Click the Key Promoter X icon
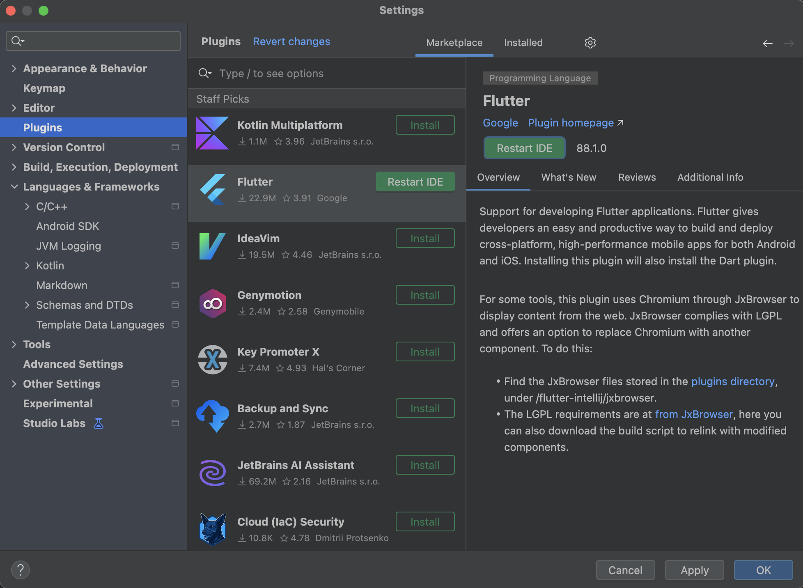The height and width of the screenshot is (588, 803). (213, 360)
